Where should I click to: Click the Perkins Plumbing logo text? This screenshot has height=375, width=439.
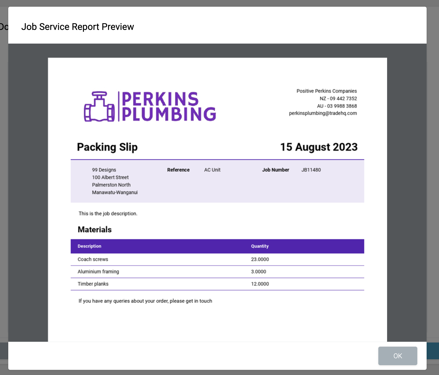(168, 107)
